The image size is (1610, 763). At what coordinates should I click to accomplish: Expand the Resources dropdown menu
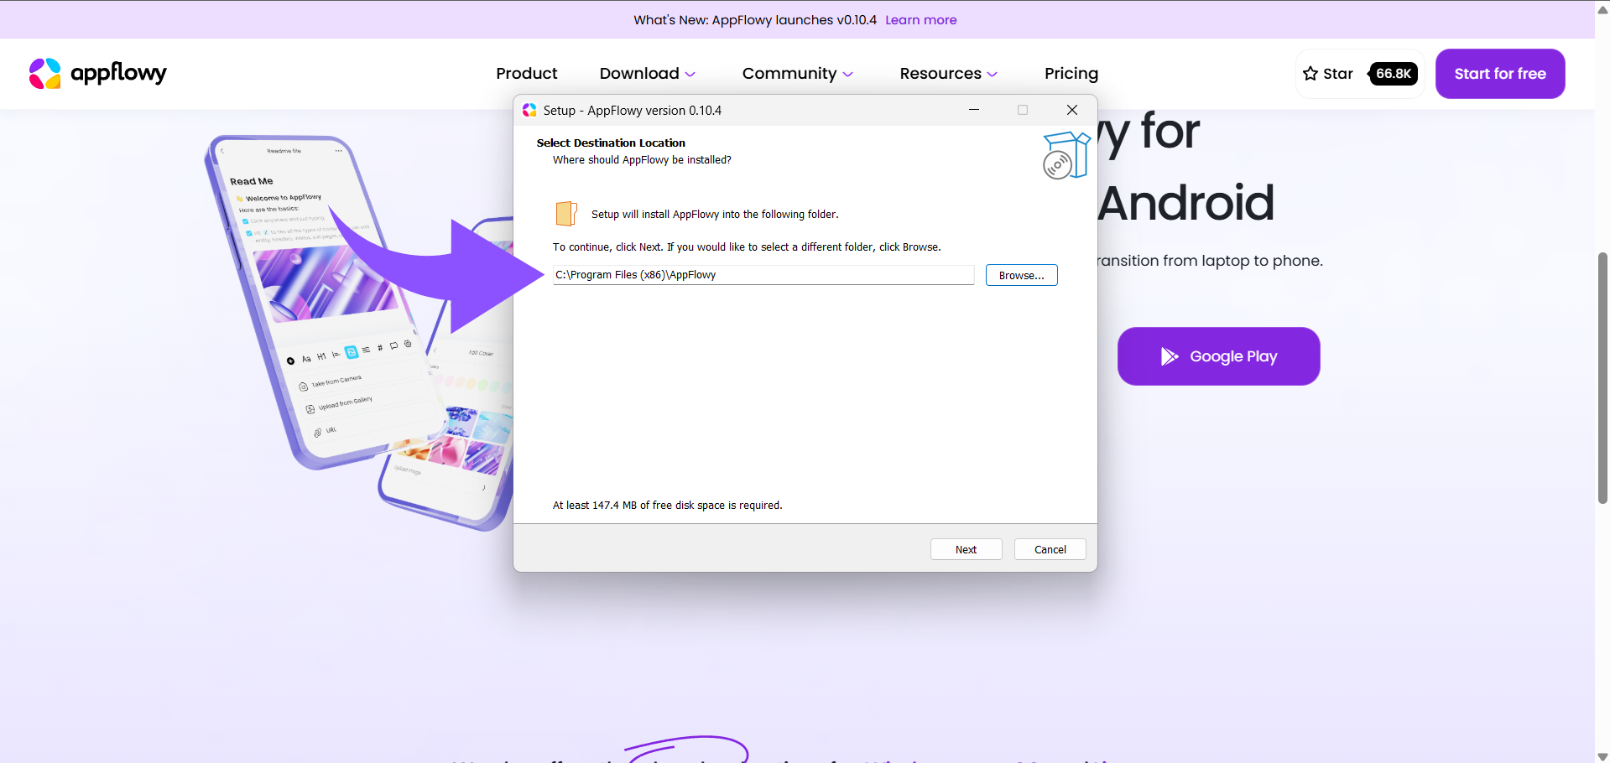click(x=948, y=74)
